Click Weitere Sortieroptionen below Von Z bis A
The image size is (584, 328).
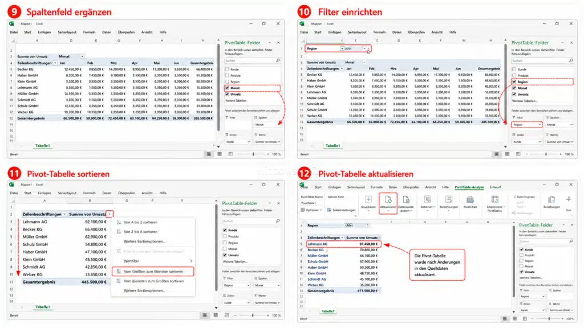pyautogui.click(x=144, y=241)
